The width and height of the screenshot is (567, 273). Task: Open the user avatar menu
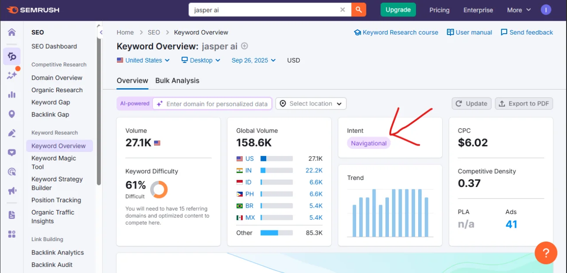coord(546,10)
